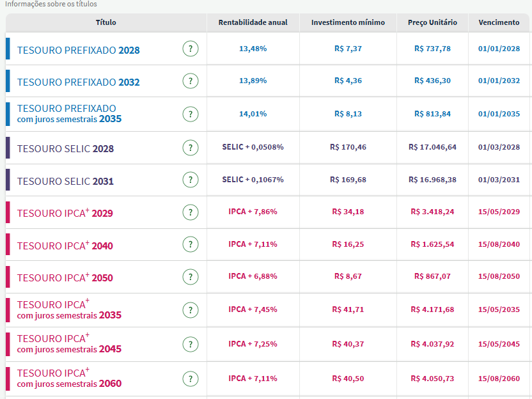
Task: Click the Rentabilidade anual column header
Action: point(253,22)
